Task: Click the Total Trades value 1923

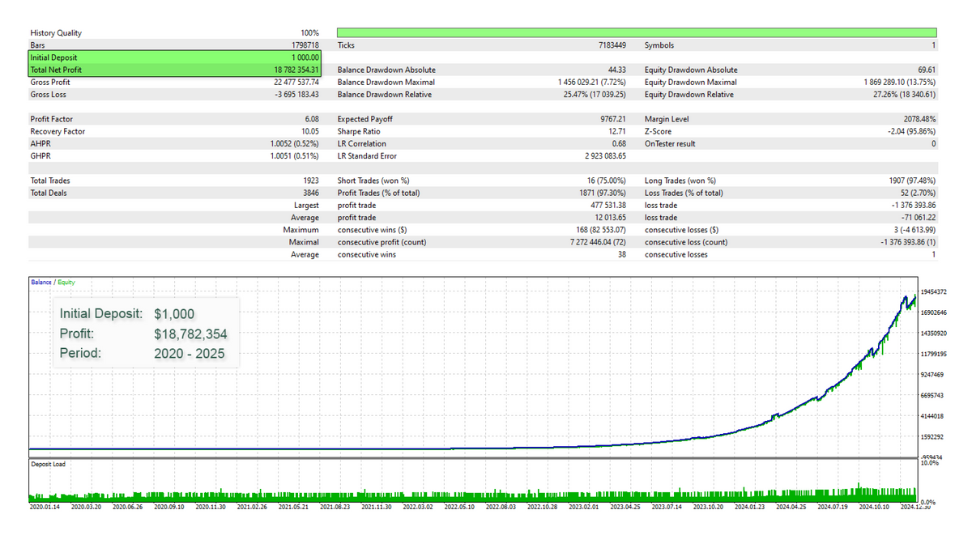Action: tap(310, 181)
